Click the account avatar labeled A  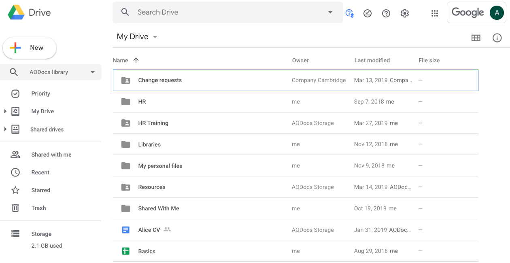pyautogui.click(x=497, y=13)
